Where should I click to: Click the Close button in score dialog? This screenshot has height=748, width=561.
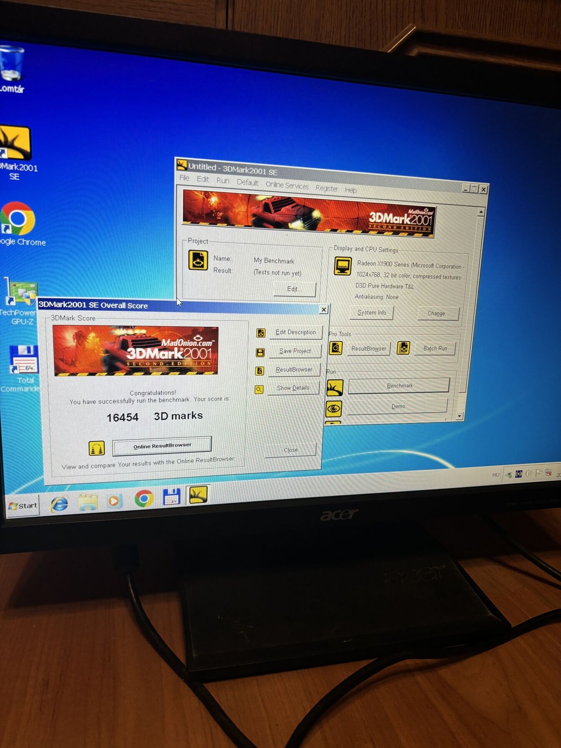pyautogui.click(x=290, y=450)
